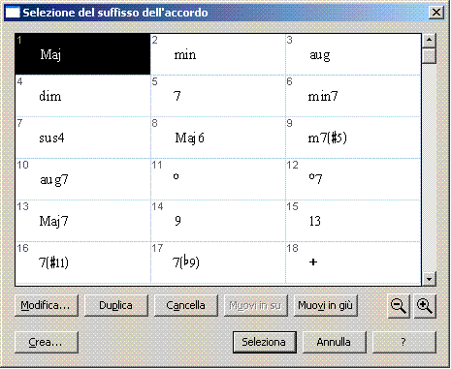
Task: Move suffix down with Muovi in giù
Action: click(326, 305)
